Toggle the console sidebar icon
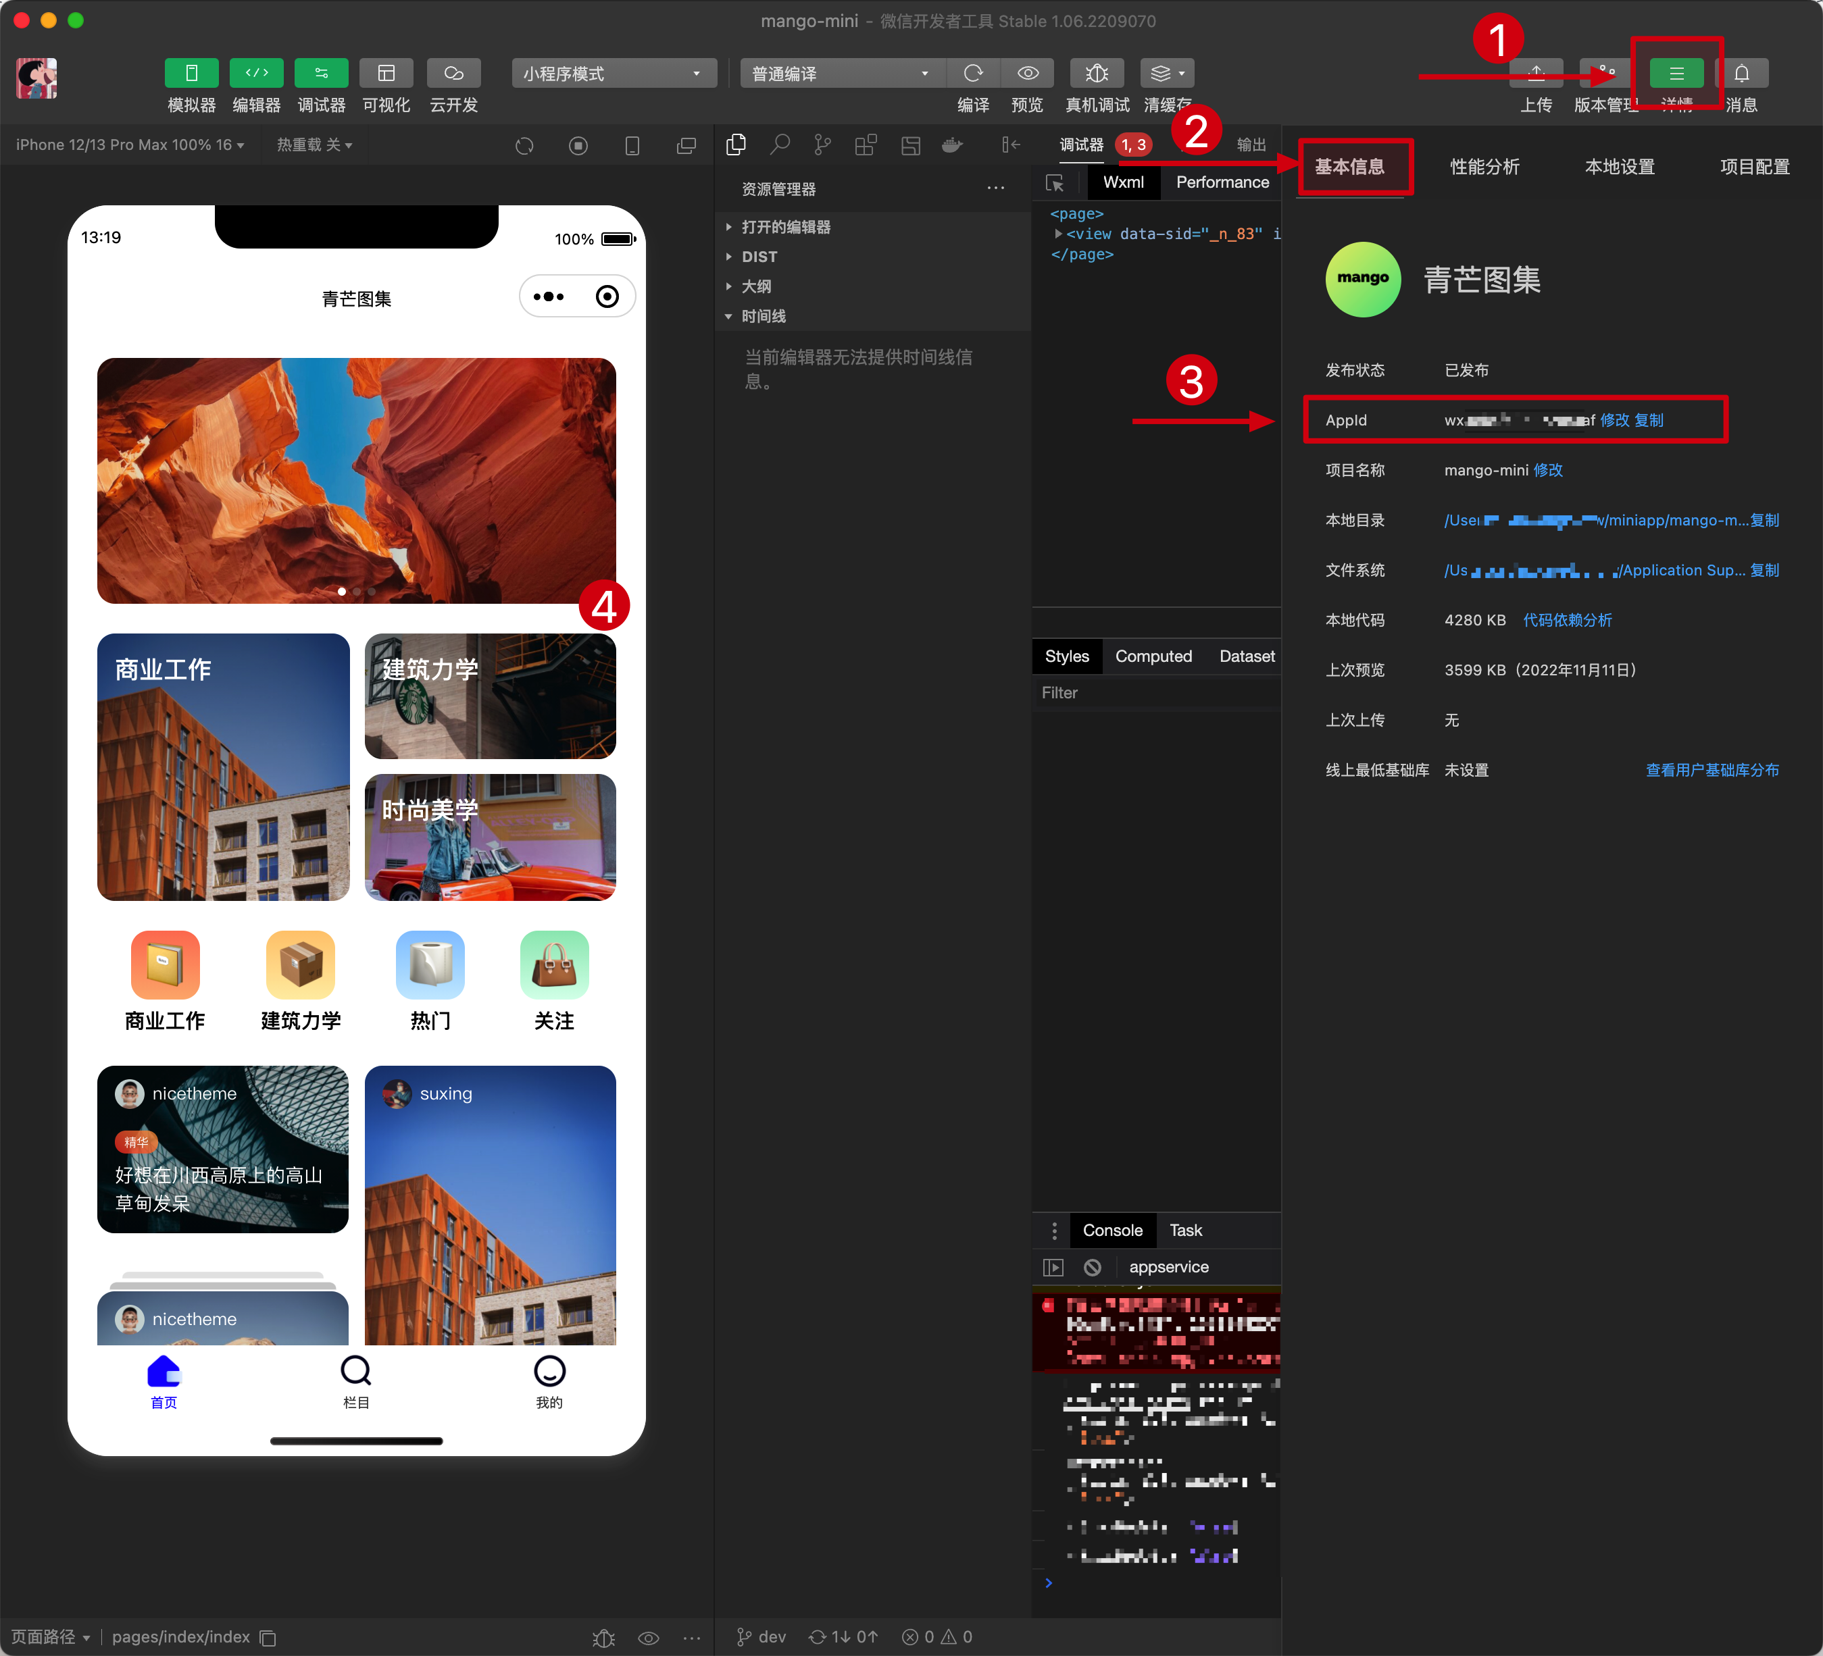The image size is (1823, 1656). pyautogui.click(x=1053, y=1267)
